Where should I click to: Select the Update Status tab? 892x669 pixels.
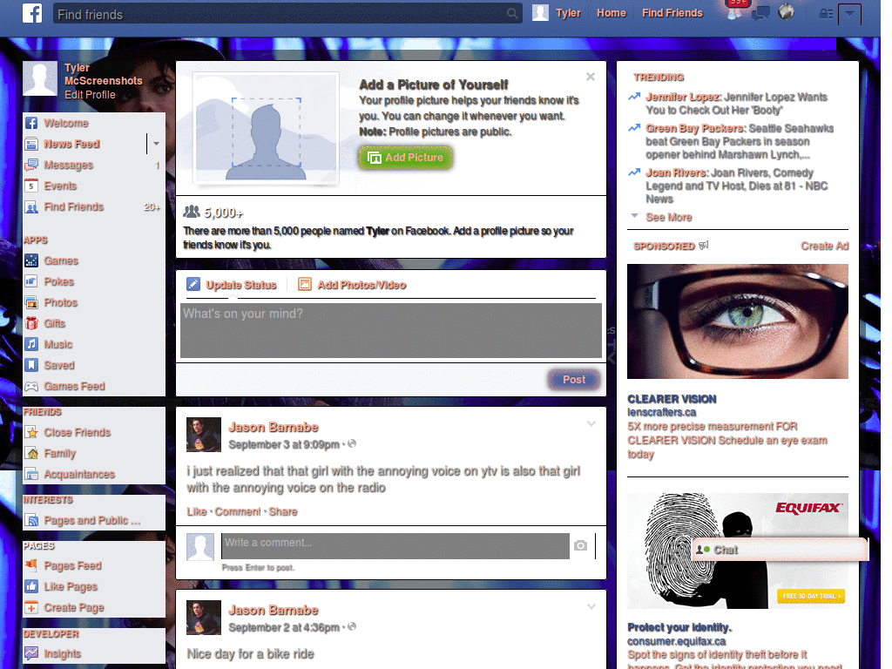point(232,285)
